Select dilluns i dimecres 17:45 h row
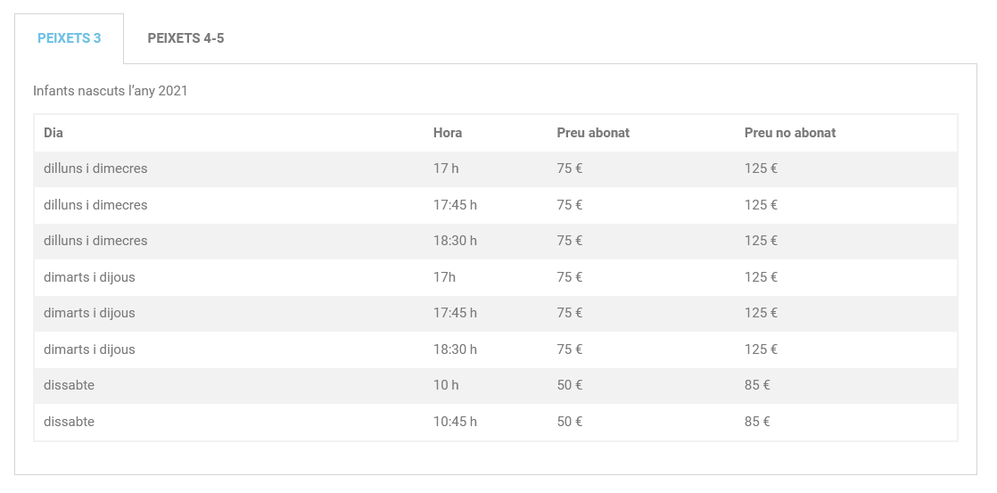The width and height of the screenshot is (997, 493). point(496,205)
